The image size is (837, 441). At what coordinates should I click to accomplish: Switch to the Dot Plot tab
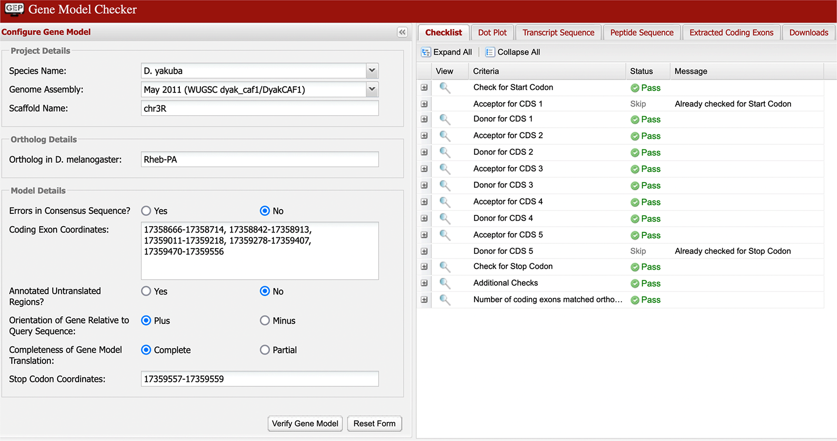pos(492,33)
